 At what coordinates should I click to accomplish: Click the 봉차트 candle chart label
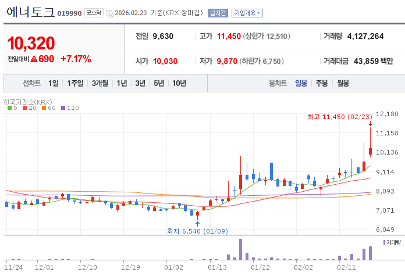point(278,83)
